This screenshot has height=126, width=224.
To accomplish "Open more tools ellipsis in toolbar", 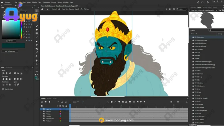I will (x=37, y=72).
